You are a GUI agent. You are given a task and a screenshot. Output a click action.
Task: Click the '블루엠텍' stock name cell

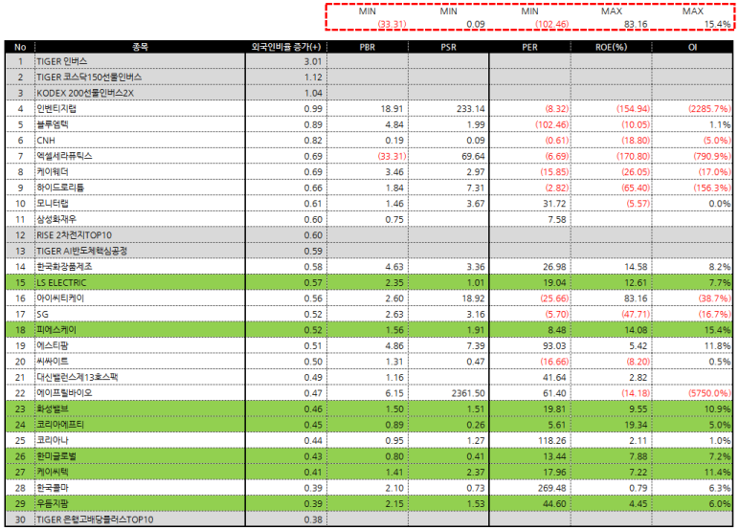pyautogui.click(x=140, y=124)
